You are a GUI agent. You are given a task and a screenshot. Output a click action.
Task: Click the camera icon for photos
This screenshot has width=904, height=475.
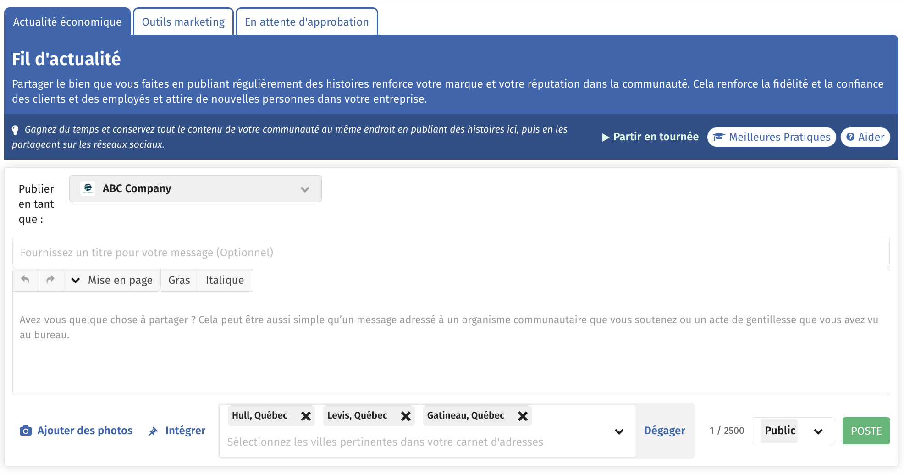26,431
